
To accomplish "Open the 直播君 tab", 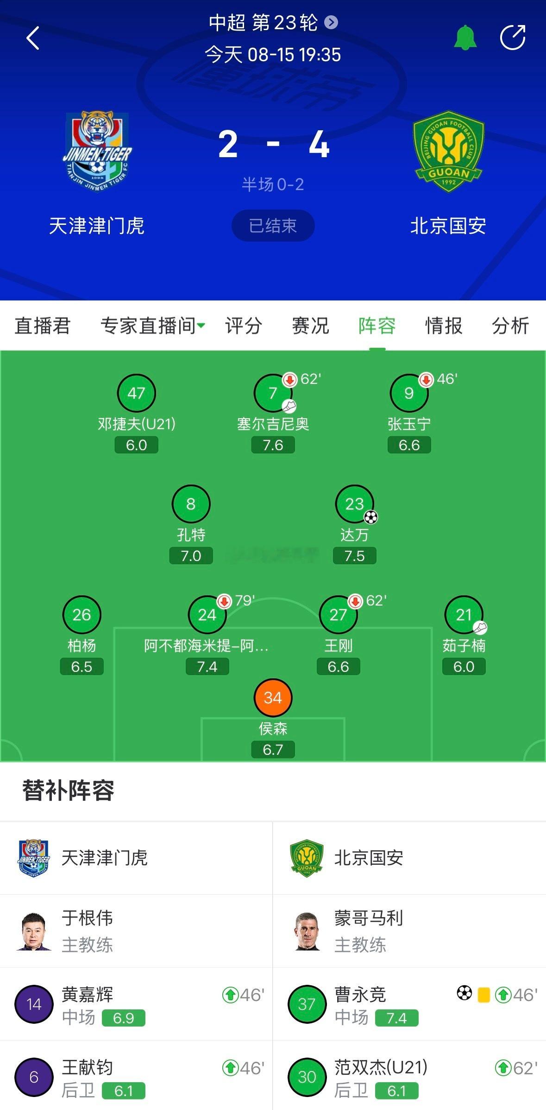I will [42, 325].
